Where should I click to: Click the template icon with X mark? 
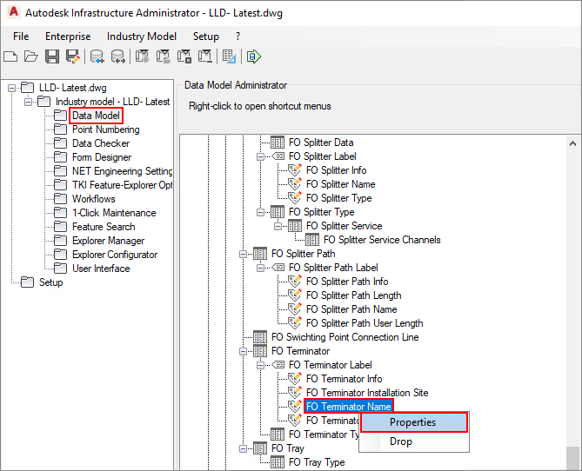coord(184,56)
